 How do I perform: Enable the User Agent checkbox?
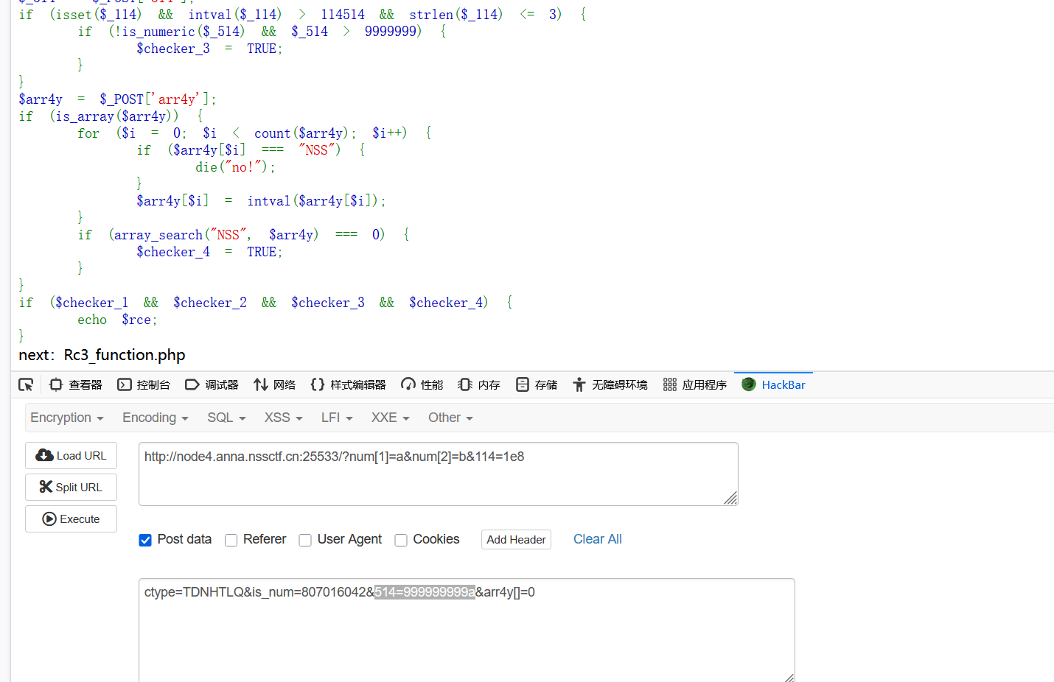305,540
